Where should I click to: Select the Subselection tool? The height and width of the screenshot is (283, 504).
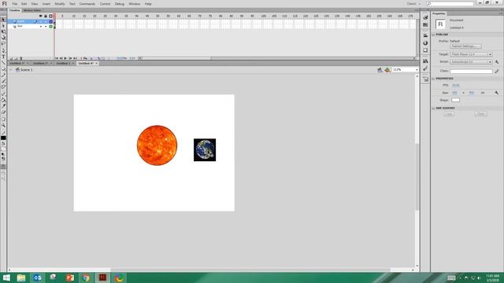(3, 26)
